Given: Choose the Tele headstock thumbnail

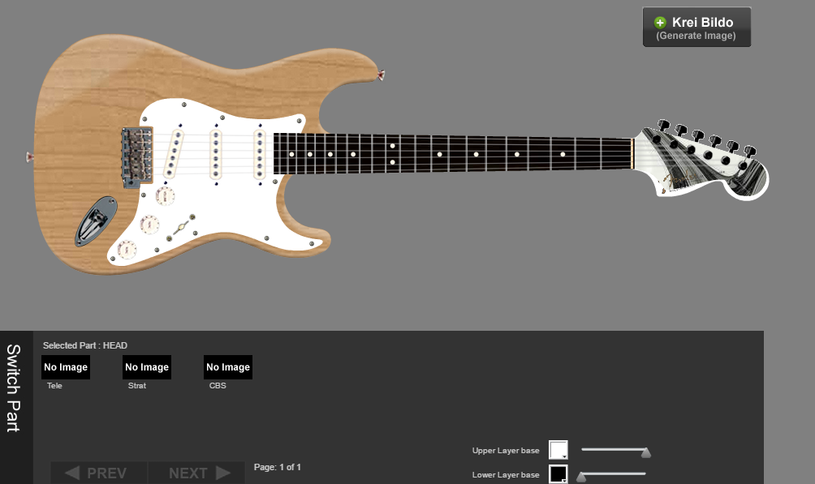Looking at the screenshot, I should 66,367.
